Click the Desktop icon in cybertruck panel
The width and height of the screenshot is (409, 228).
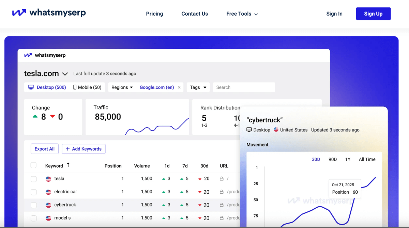click(249, 130)
